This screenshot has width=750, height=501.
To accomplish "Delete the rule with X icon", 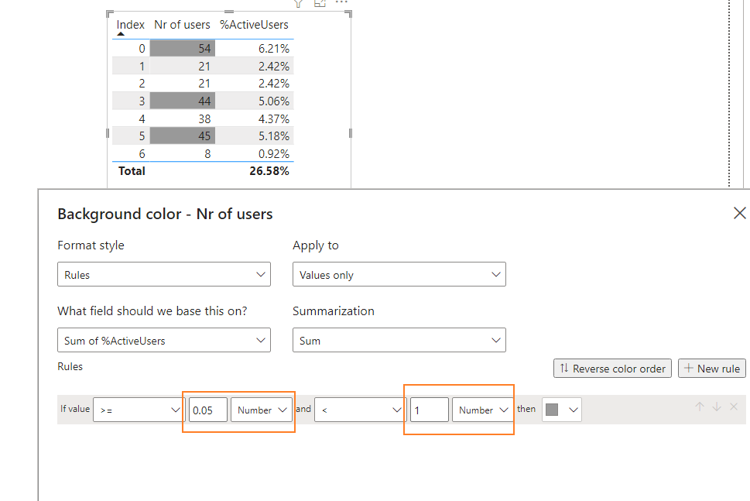I will 734,407.
